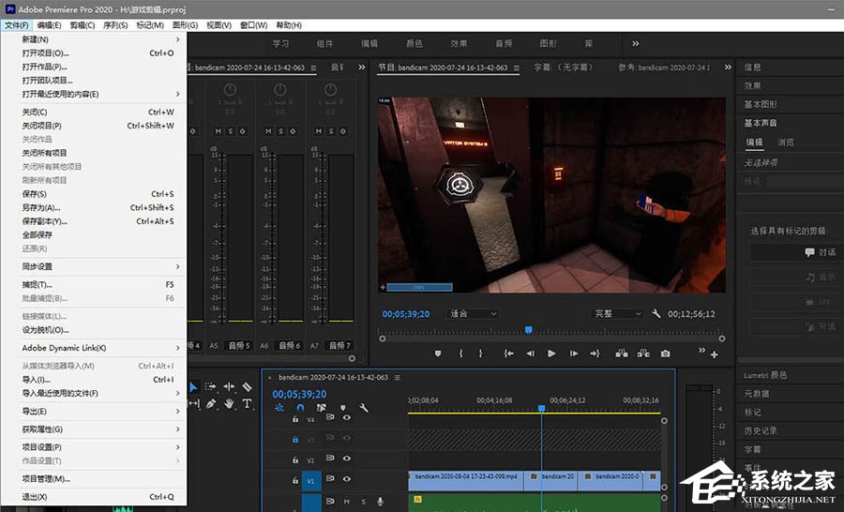The width and height of the screenshot is (844, 512).
Task: Click 导入(I)... menu entry
Action: pos(37,380)
